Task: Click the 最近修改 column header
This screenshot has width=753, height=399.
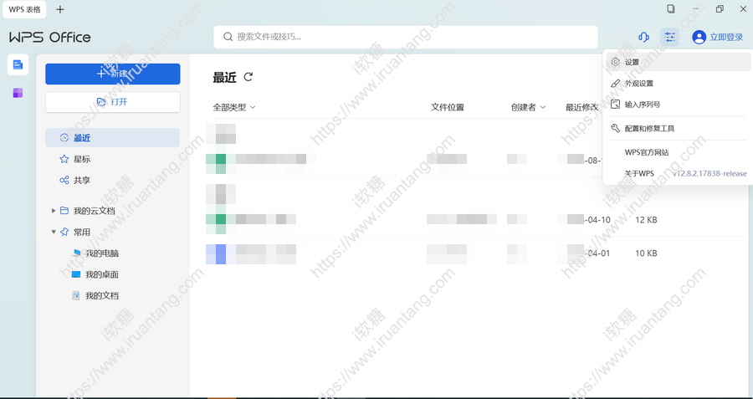Action: 582,107
